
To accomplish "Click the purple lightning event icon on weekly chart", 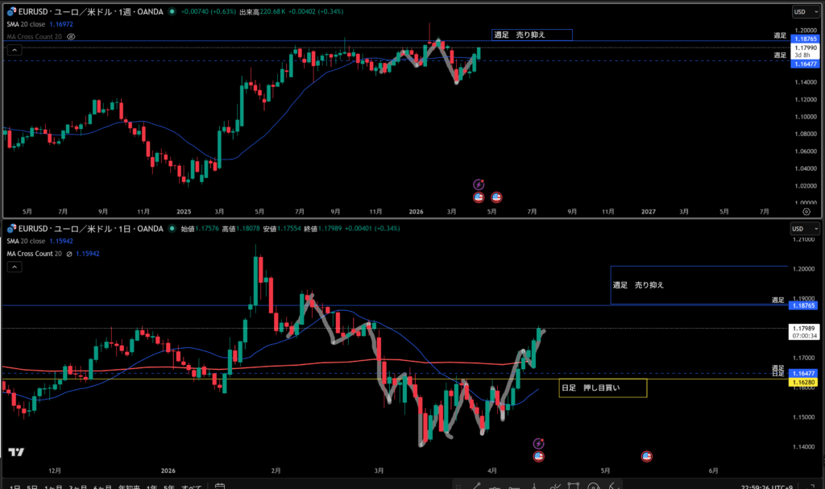I will pos(479,184).
